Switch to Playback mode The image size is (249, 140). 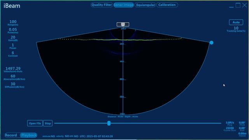click(29, 135)
